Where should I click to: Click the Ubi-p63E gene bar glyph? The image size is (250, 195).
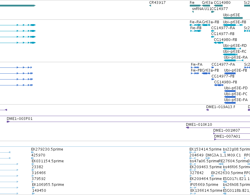pos(233,18)
